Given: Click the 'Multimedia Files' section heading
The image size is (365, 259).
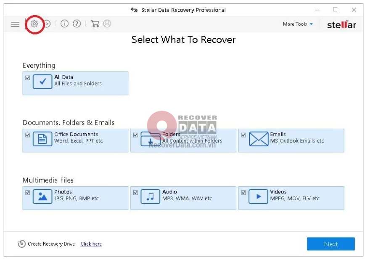Looking at the screenshot, I should [x=48, y=180].
